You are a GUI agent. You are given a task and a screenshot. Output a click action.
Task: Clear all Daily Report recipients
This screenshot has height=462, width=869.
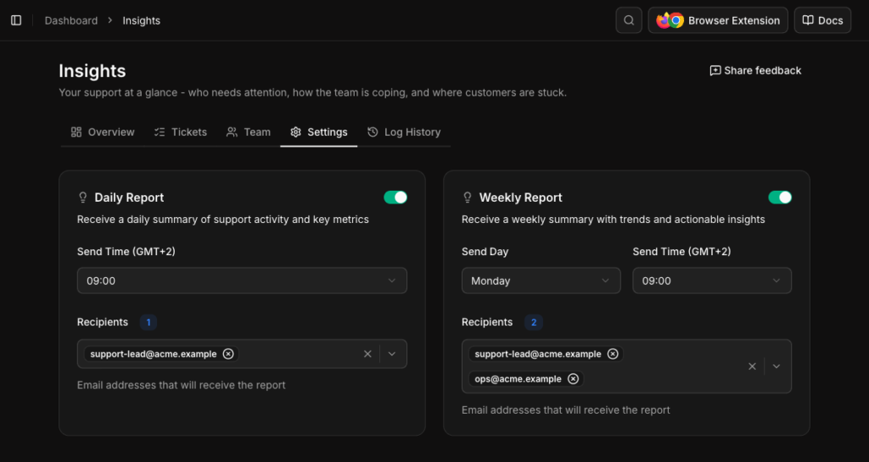tap(367, 354)
